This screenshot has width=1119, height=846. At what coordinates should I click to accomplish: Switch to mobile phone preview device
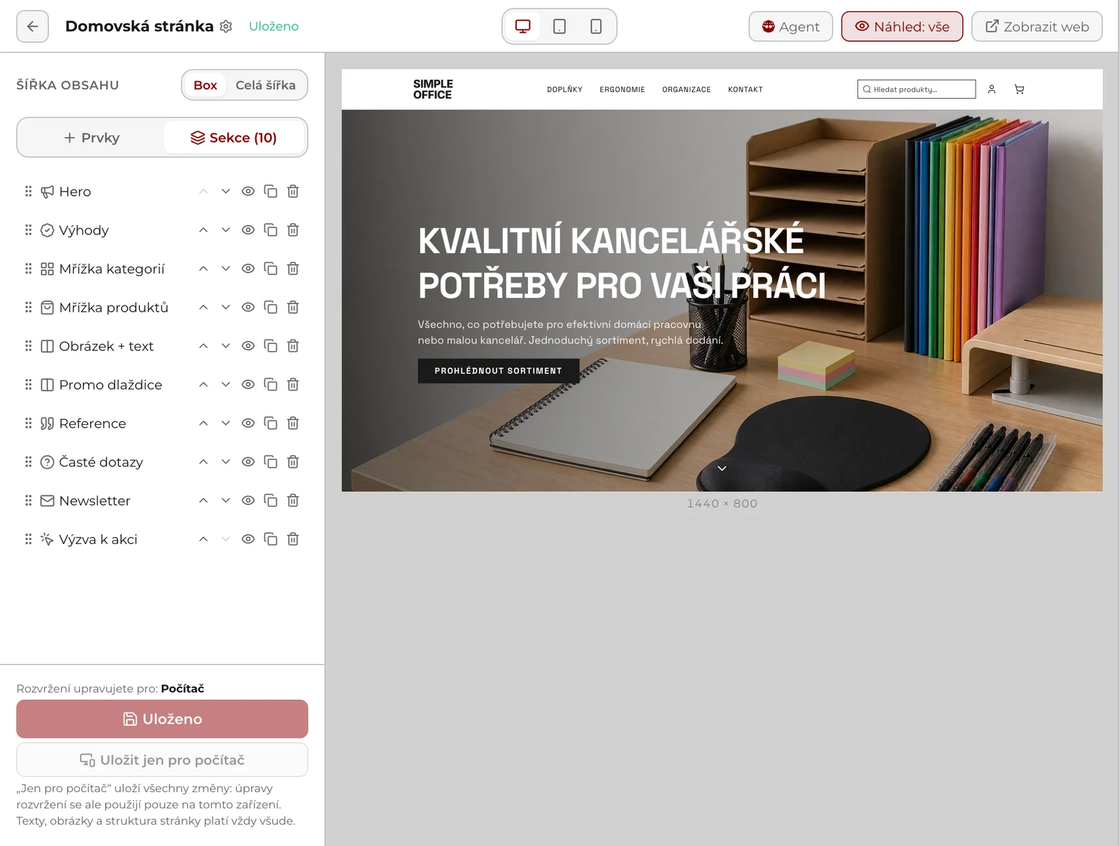pyautogui.click(x=596, y=27)
